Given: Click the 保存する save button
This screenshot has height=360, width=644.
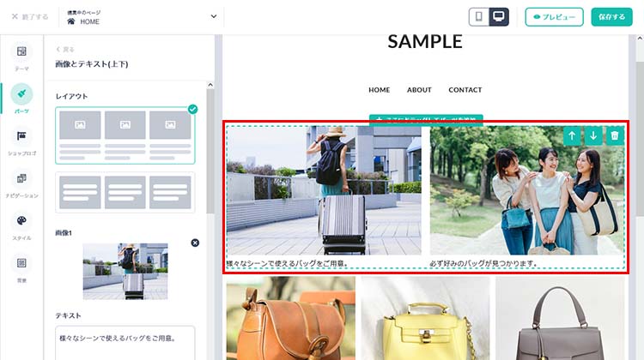Looking at the screenshot, I should coord(611,17).
